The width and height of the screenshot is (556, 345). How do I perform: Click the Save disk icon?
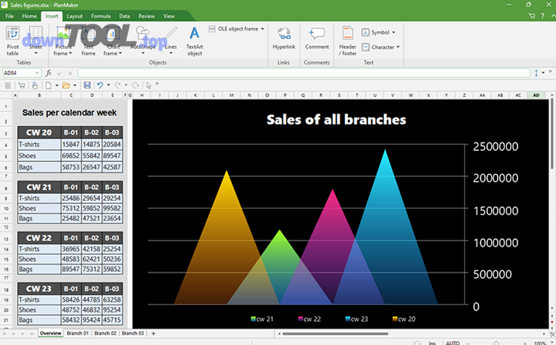[x=87, y=85]
